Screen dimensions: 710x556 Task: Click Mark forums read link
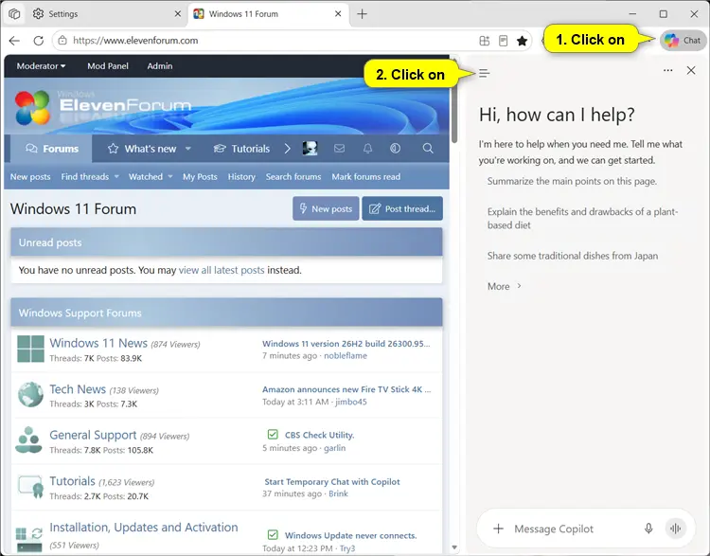tap(365, 177)
